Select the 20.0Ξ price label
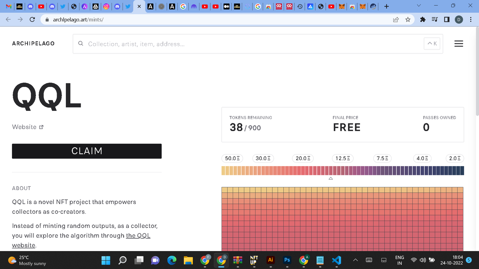Viewport: 479px width, 269px height. pyautogui.click(x=303, y=158)
